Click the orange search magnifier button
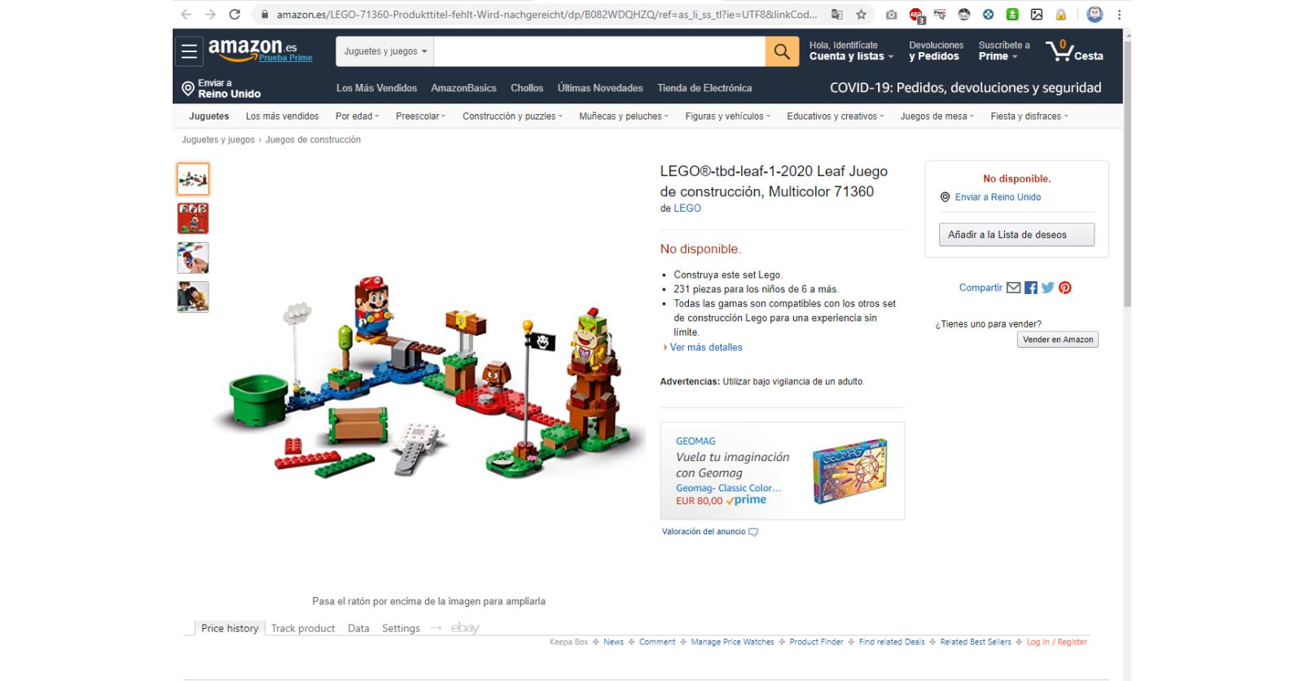Viewport: 1303px width, 681px height. [782, 51]
